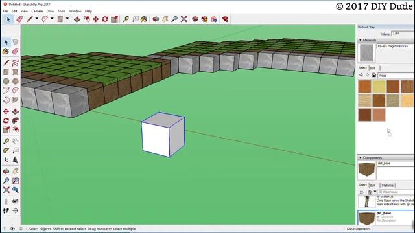415x233 pixels.
Task: Select the Freehand drawing tool
Action: (x=16, y=63)
